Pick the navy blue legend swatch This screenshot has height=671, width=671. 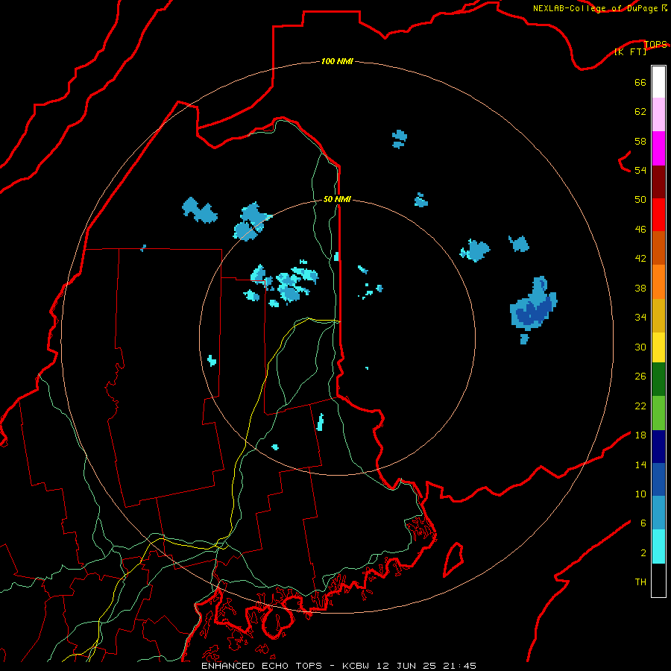pos(658,447)
